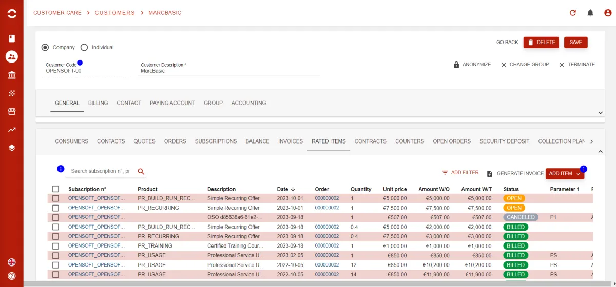Open the help question mark icon

click(12, 276)
